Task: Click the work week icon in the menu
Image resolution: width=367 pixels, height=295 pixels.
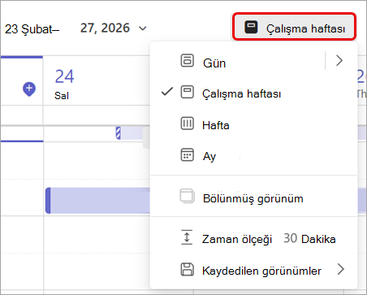Action: coord(187,92)
